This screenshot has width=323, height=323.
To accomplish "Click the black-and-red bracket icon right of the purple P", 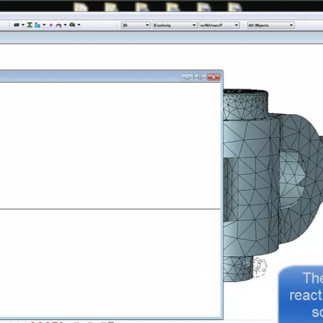I will click(59, 25).
